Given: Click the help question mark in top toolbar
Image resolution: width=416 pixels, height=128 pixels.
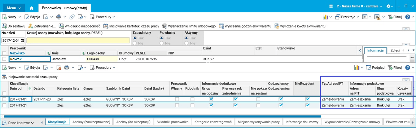Looking at the screenshot, I should tap(407, 17).
